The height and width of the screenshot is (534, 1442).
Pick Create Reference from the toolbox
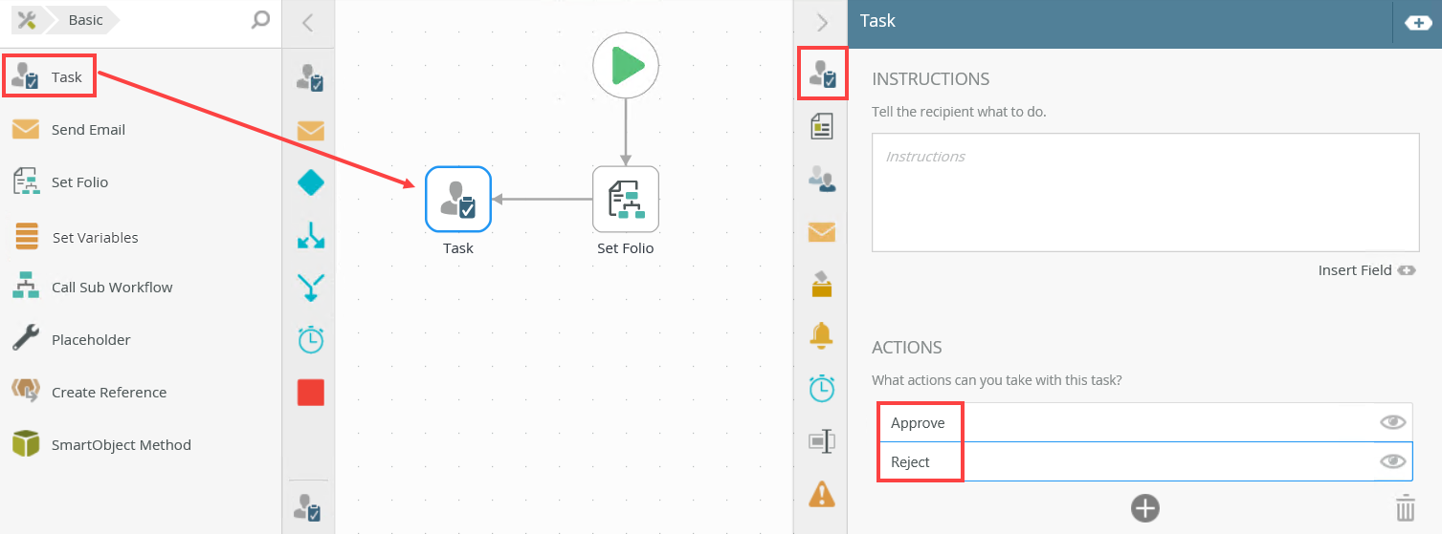(x=89, y=393)
